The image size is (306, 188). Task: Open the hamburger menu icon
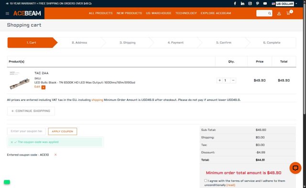(x=8, y=13)
